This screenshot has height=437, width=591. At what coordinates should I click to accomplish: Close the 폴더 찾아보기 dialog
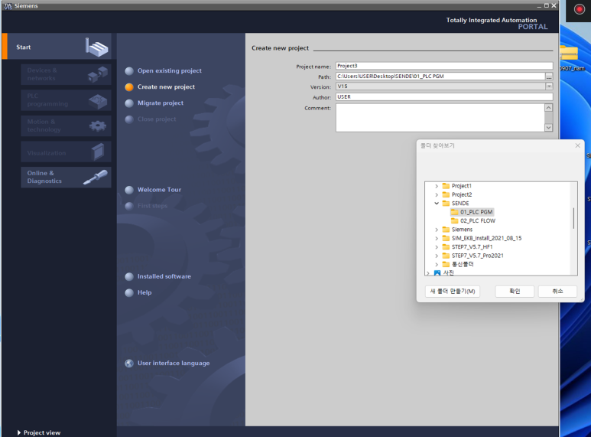(x=577, y=145)
